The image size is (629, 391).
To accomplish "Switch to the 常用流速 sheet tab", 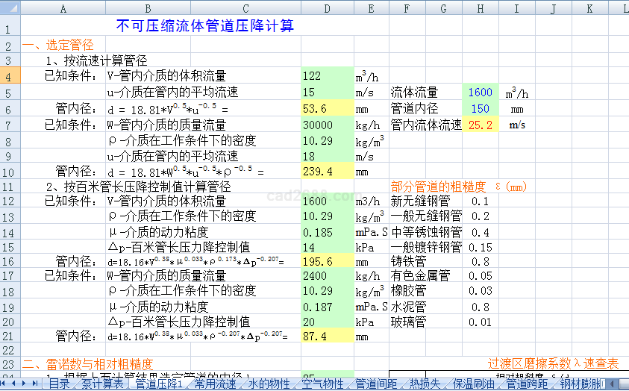I will tap(215, 384).
